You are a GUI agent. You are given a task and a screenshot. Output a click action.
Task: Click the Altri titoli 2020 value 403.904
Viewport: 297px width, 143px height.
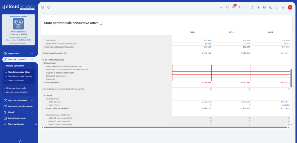click(x=207, y=41)
